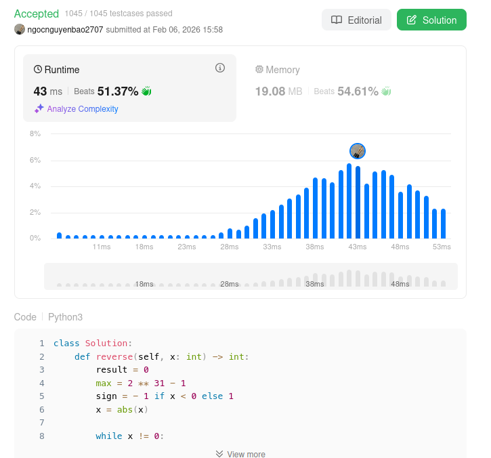Click the chip icon beside Memory
Viewport: 491px width, 458px height.
click(x=259, y=70)
